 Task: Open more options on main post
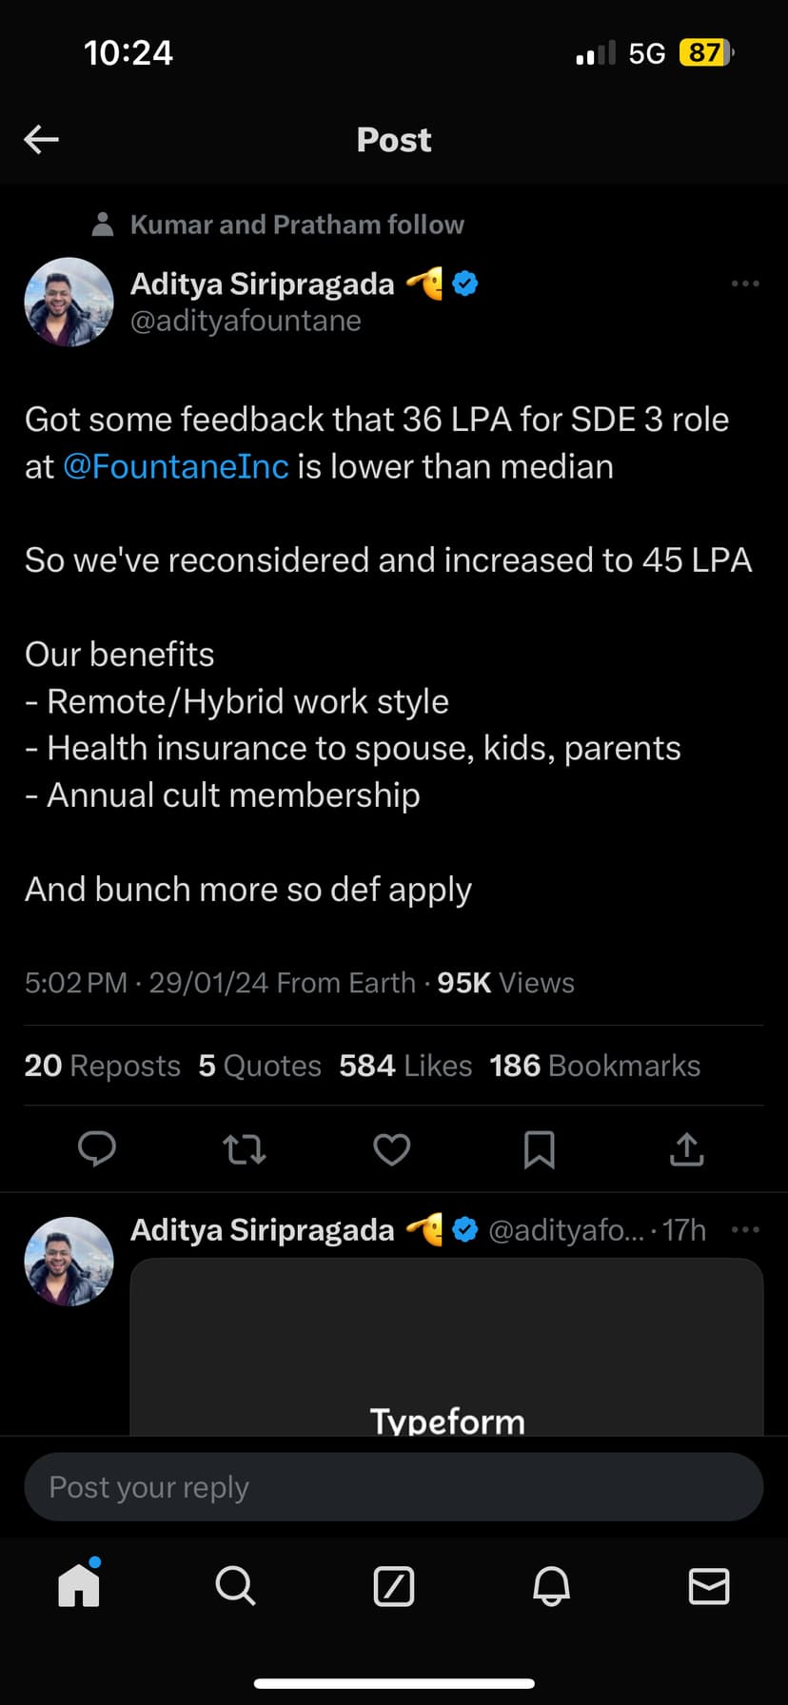[745, 284]
